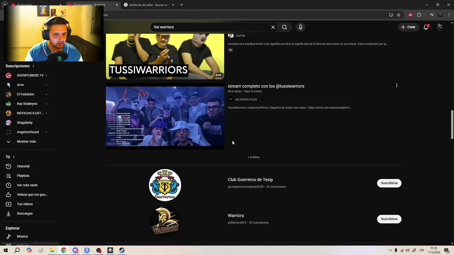The image size is (454, 255).
Task: Expand Mostrar más subscriptions
Action: point(27,141)
